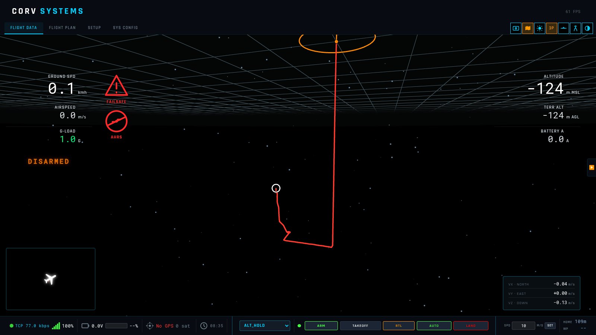Click the camera view icon in top toolbar
Image resolution: width=596 pixels, height=335 pixels.
click(516, 28)
